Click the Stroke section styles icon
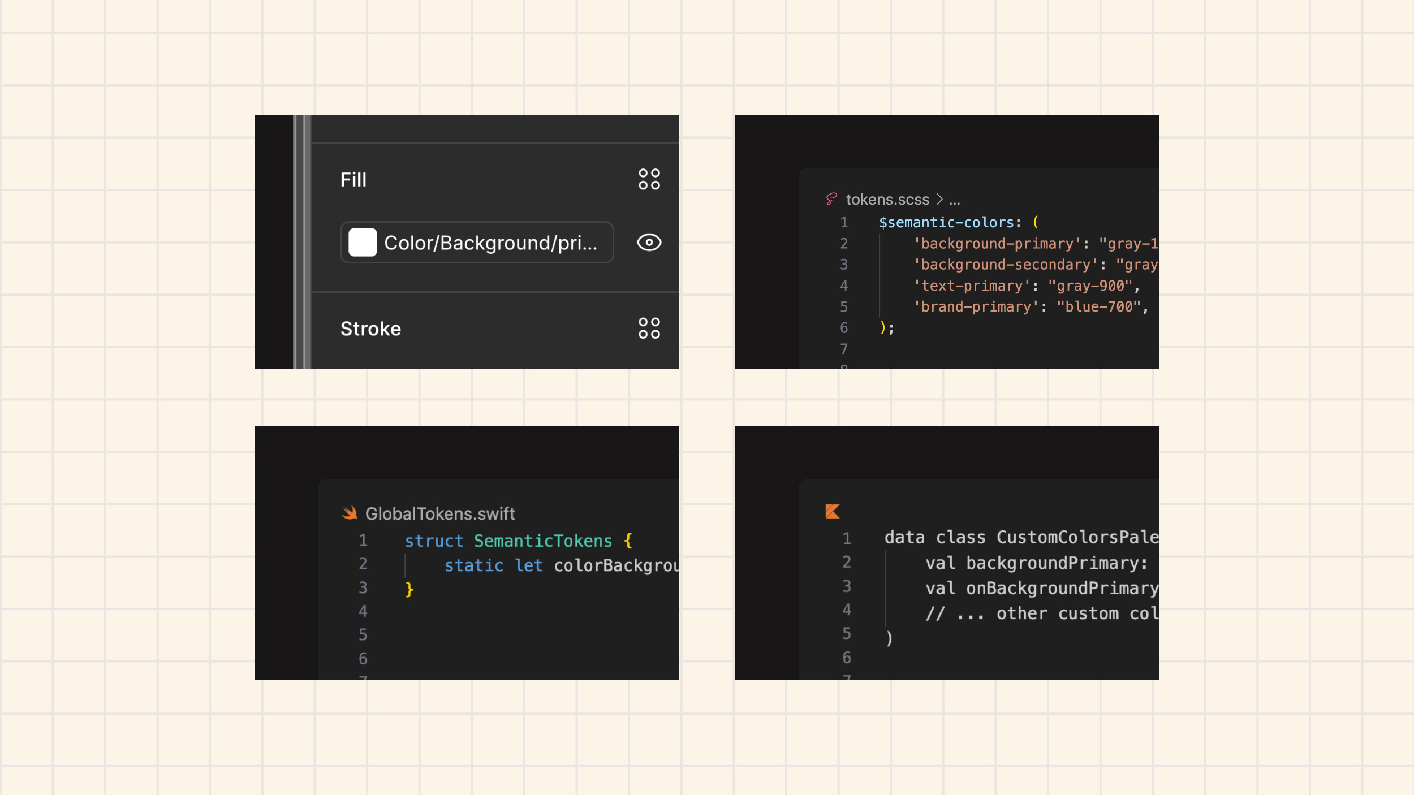The width and height of the screenshot is (1414, 795). (649, 328)
